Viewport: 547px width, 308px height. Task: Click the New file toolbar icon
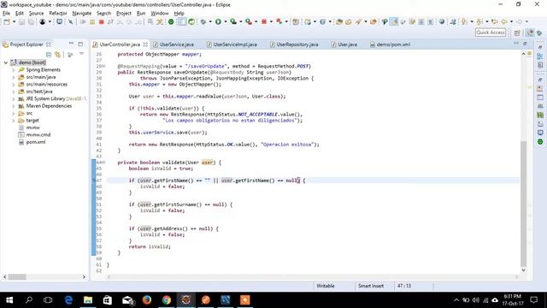click(7, 21)
